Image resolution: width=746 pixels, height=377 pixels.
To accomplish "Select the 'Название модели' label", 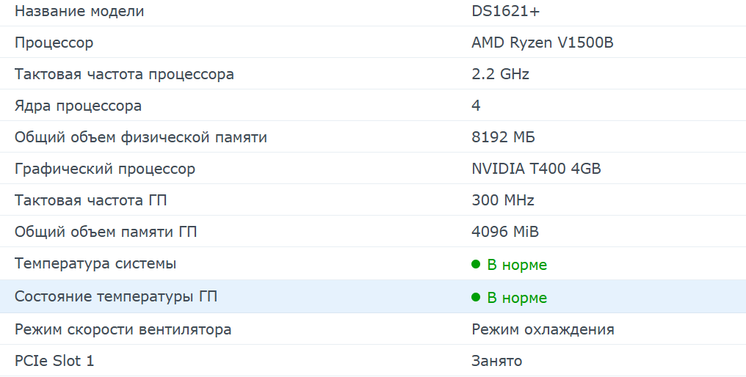I will coord(79,11).
